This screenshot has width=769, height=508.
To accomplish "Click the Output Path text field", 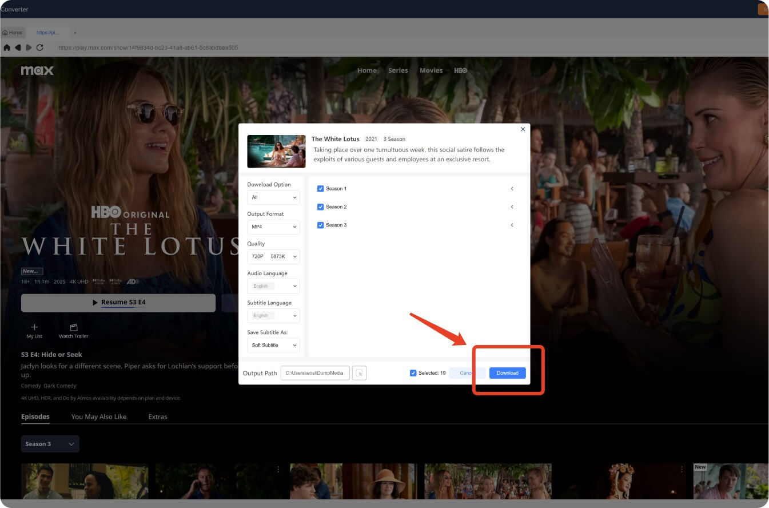I will pos(315,373).
